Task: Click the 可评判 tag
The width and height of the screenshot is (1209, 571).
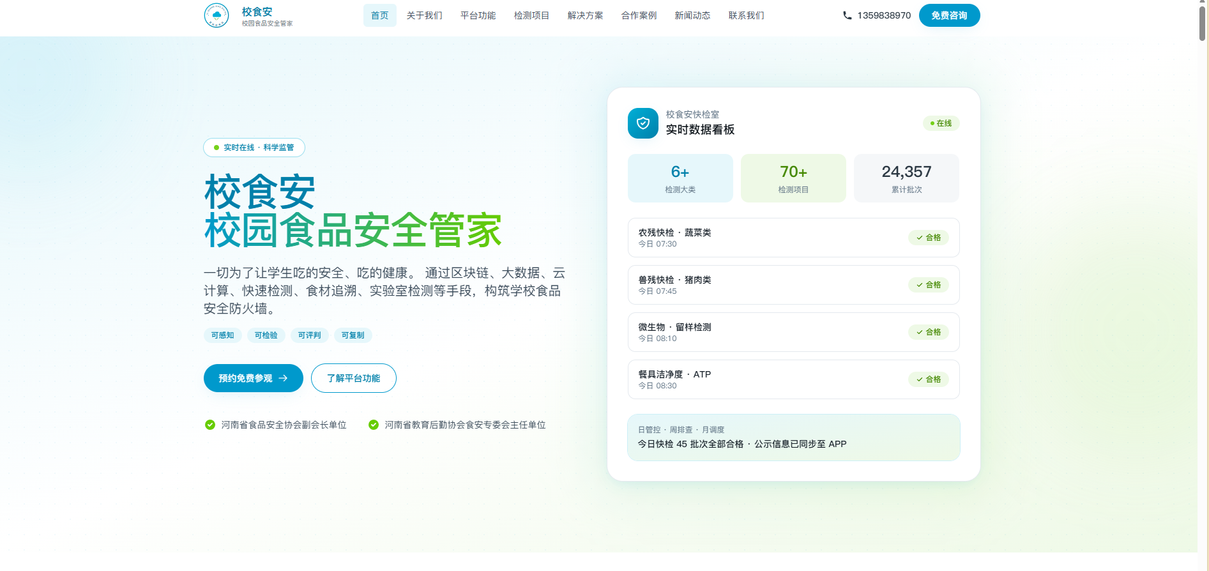Action: [310, 335]
